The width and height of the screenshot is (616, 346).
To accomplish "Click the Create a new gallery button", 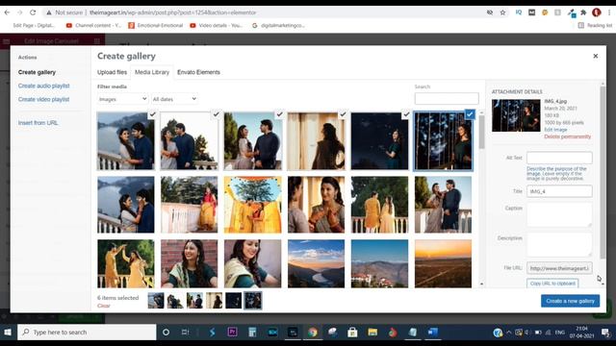I will coord(570,301).
